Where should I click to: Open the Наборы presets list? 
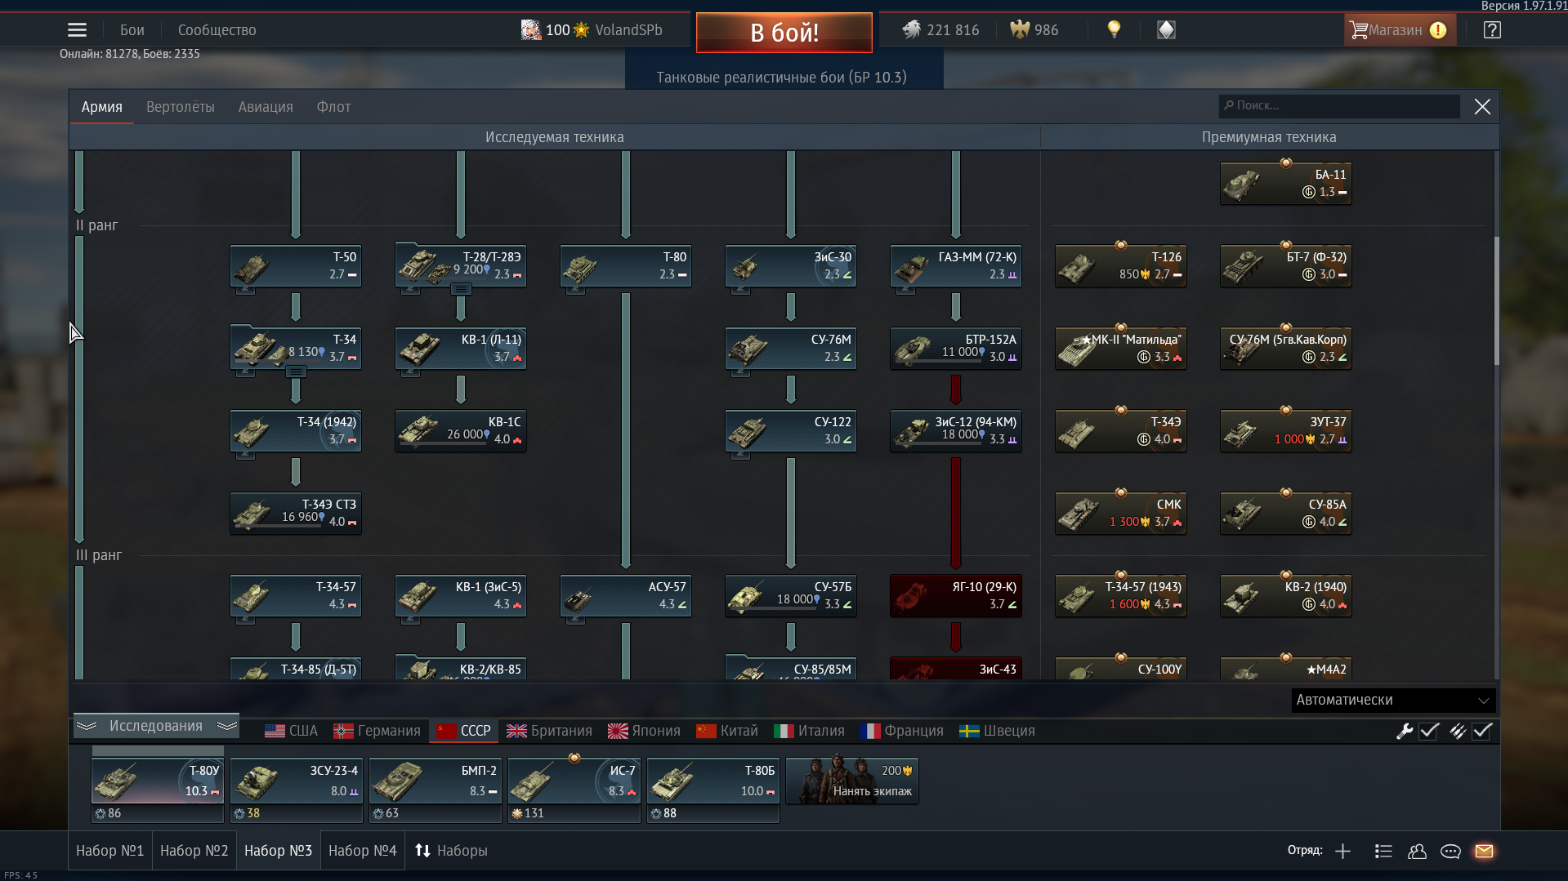451,851
